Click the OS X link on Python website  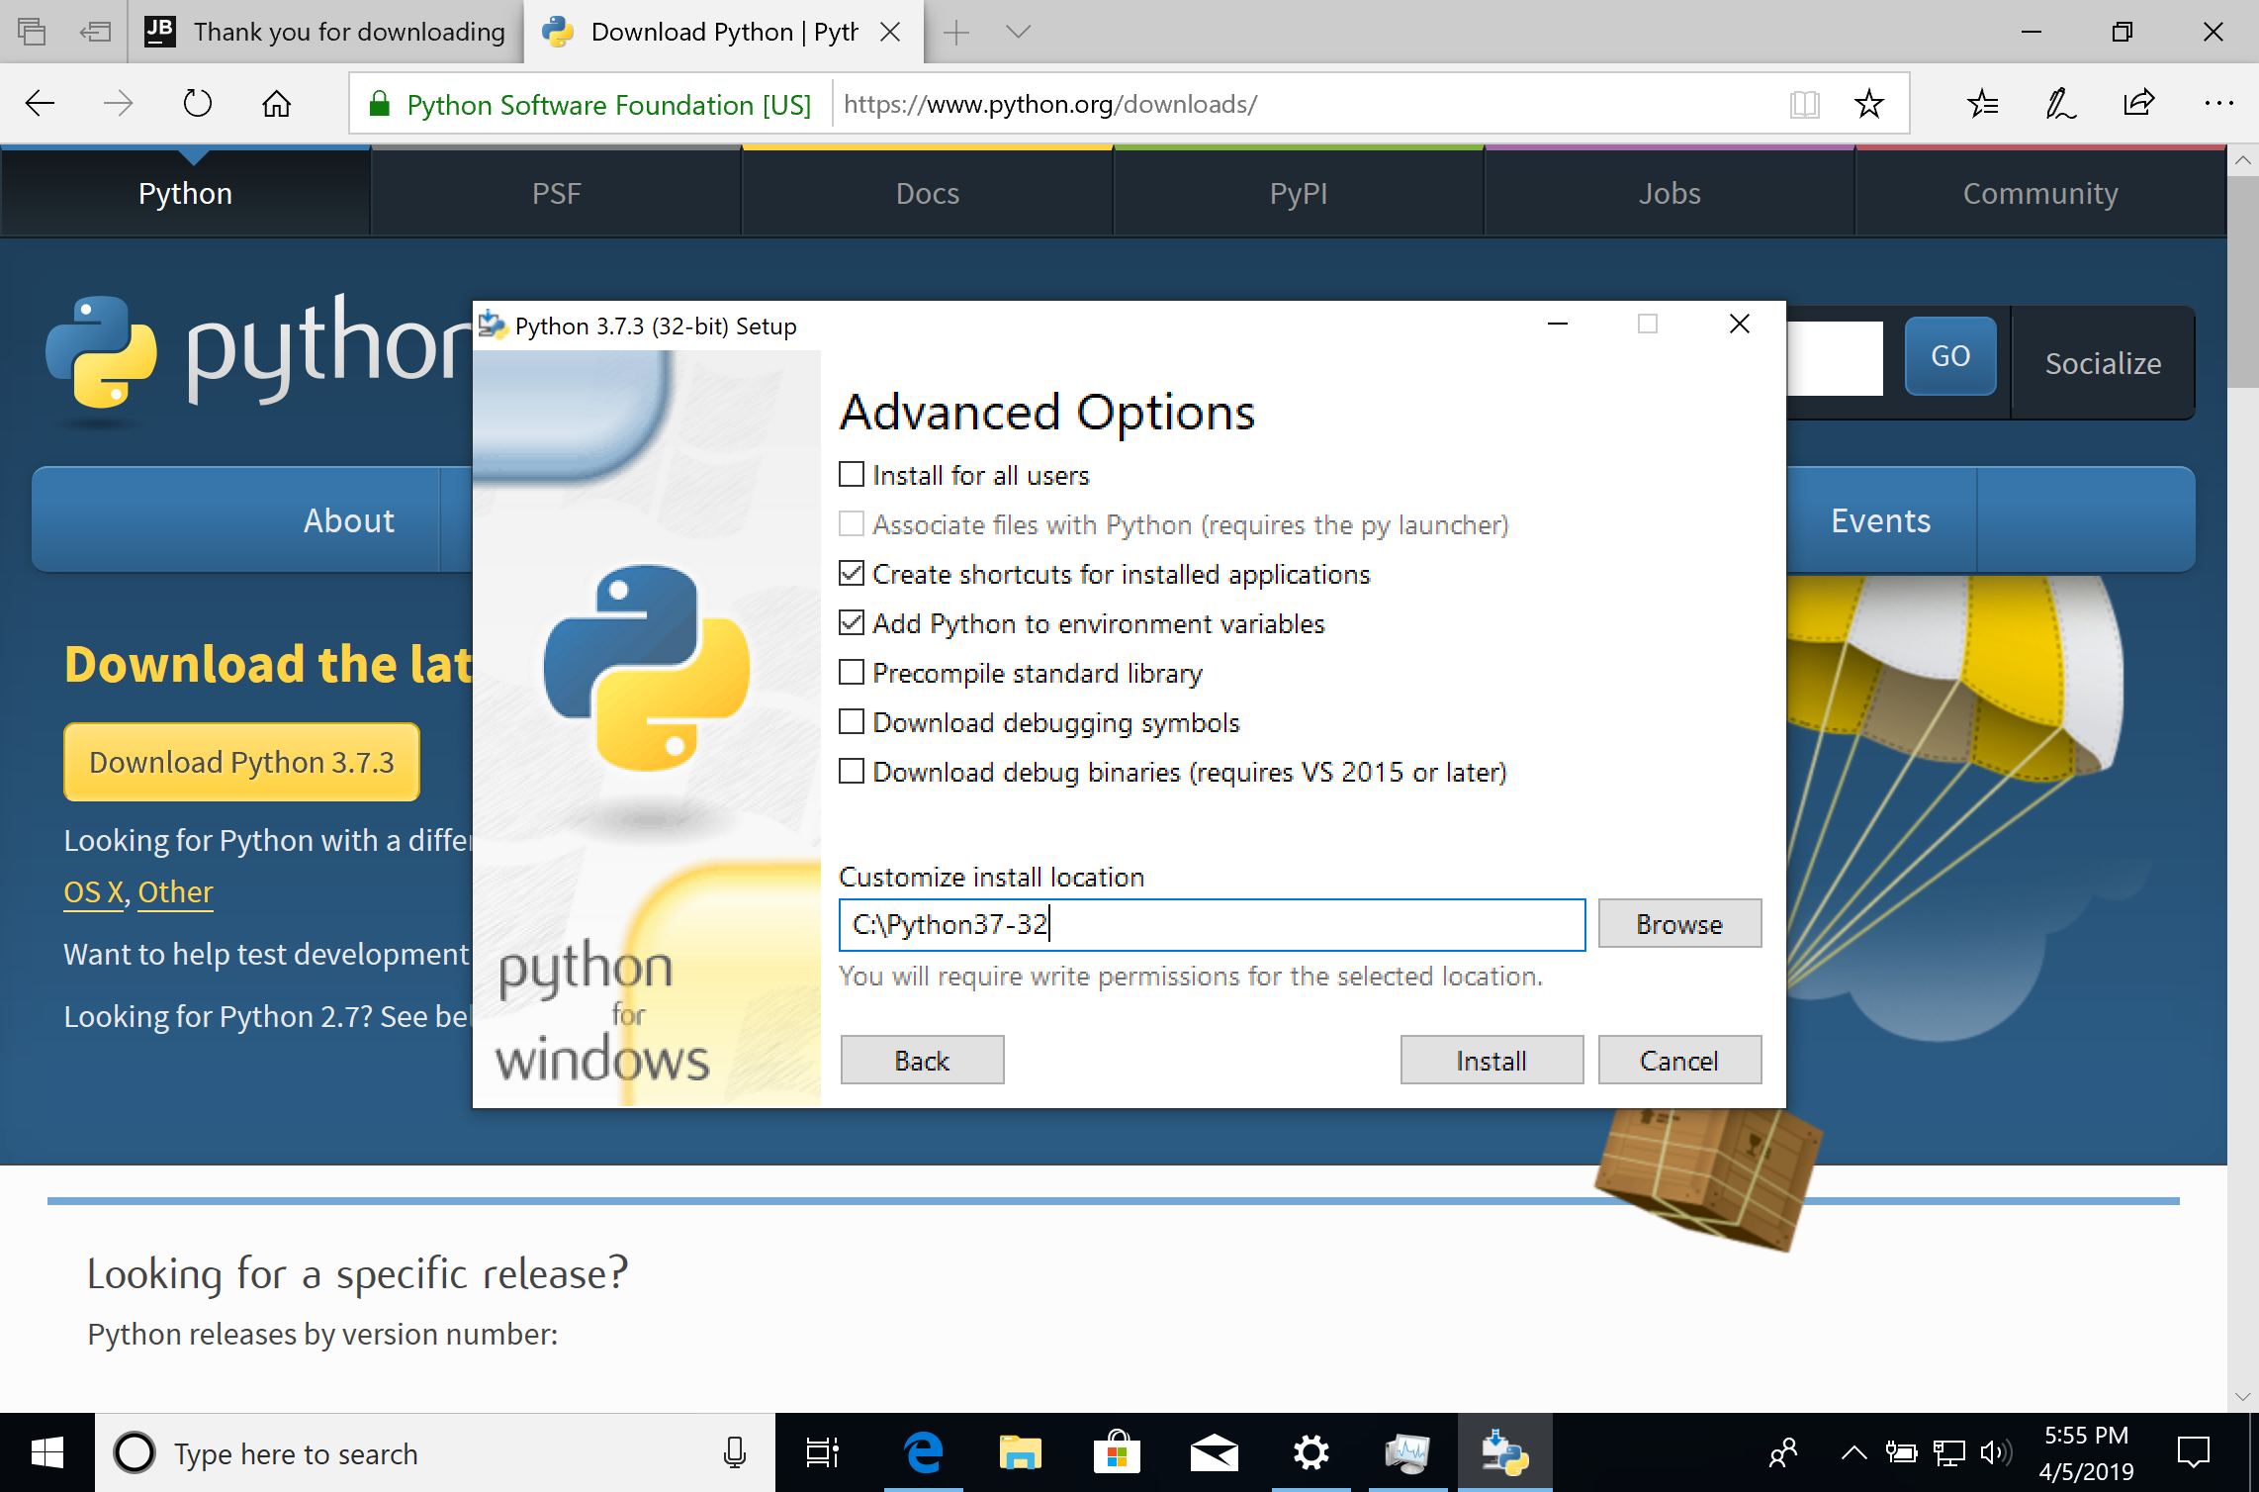pos(90,890)
